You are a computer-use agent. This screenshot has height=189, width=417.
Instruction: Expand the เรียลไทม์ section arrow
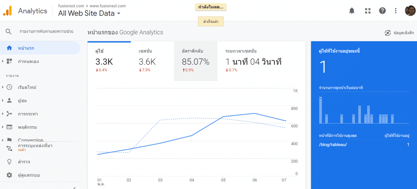2,87
